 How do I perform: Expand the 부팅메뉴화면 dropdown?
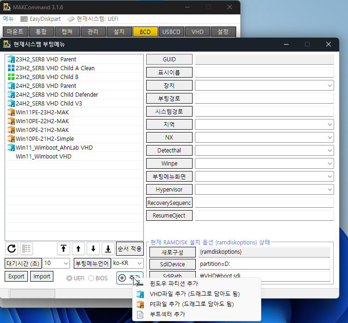(329, 177)
